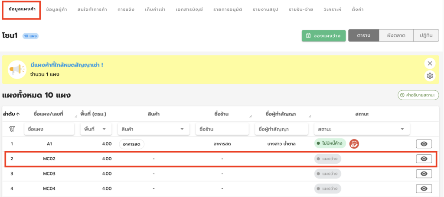The height and width of the screenshot is (197, 444).
Task: Open banner settings gear icon
Action: pos(430,76)
